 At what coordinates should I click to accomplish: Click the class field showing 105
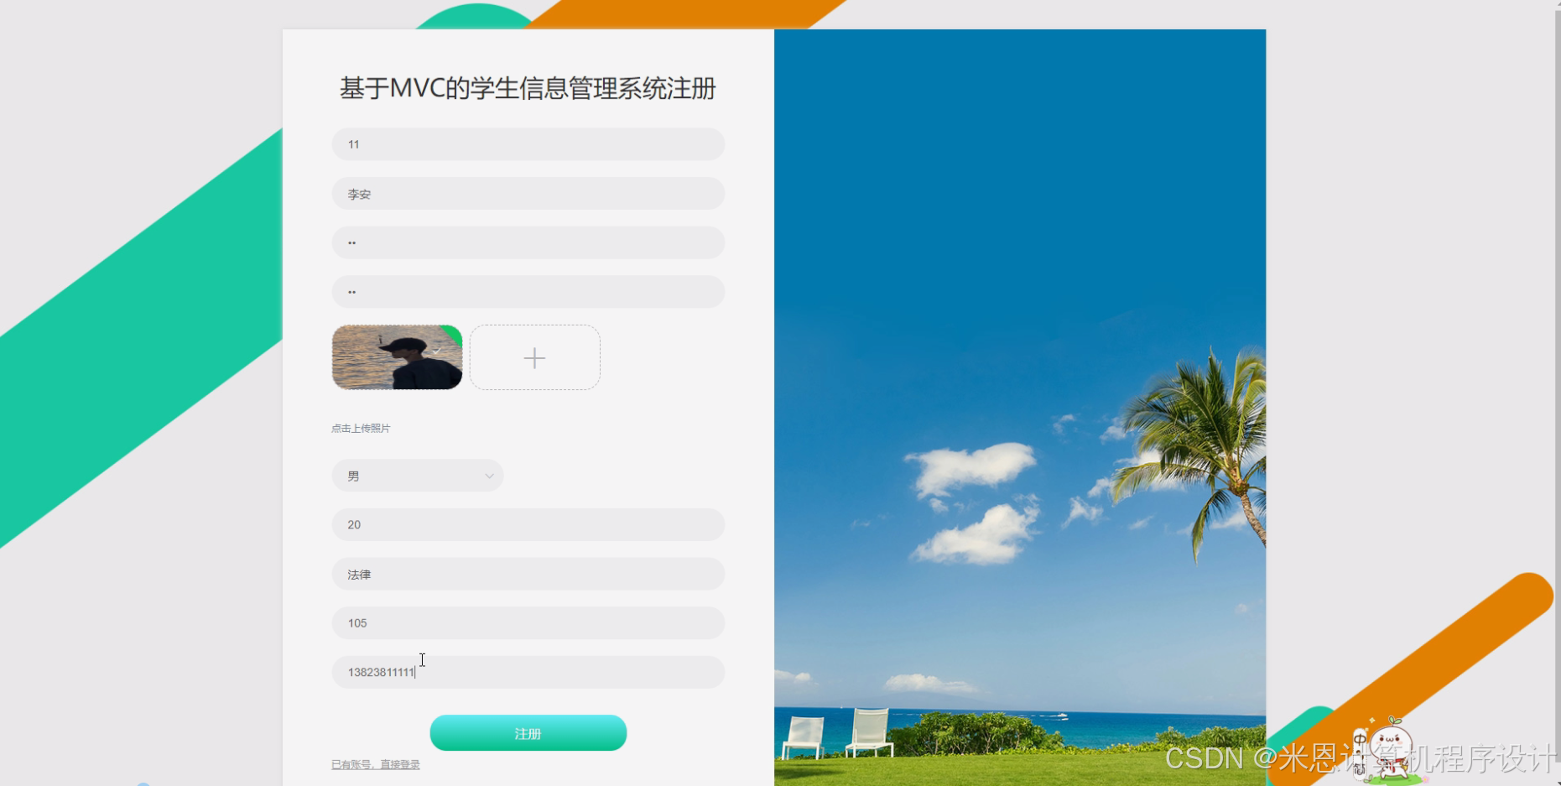(x=528, y=622)
